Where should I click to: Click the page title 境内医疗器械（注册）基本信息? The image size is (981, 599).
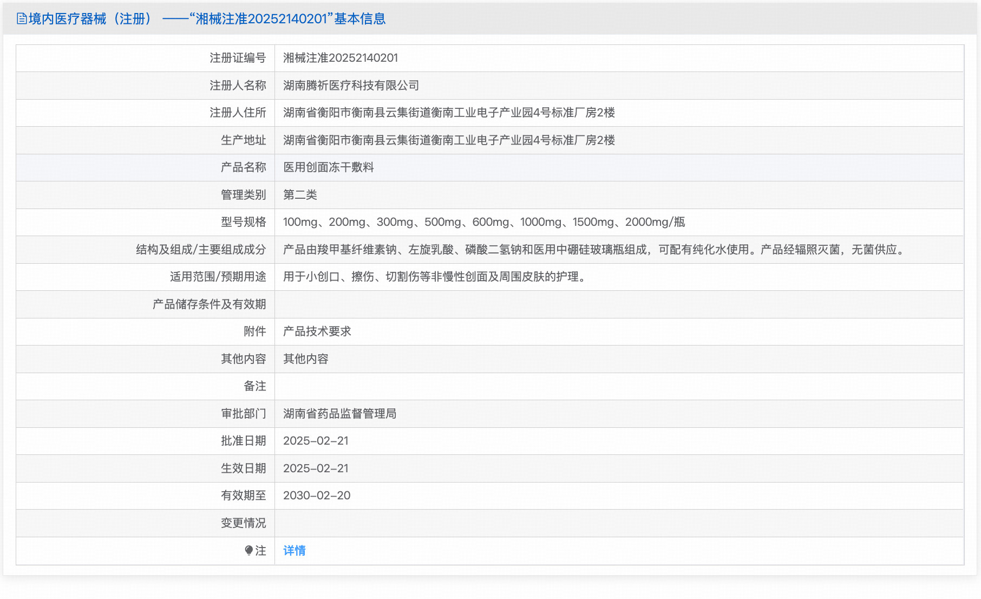coord(208,18)
